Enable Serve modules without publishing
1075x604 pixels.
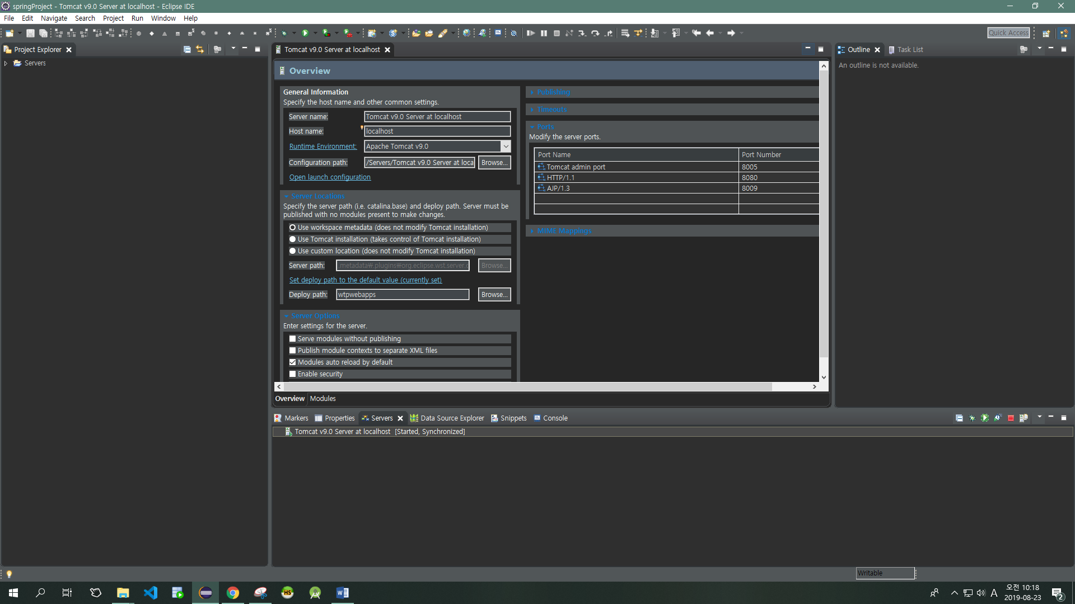tap(292, 339)
